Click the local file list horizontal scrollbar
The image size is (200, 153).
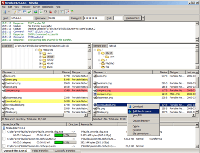(x=45, y=115)
